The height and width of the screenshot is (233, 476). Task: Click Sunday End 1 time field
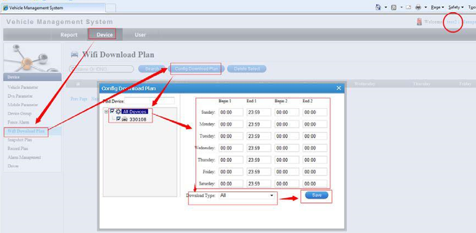[259, 112]
